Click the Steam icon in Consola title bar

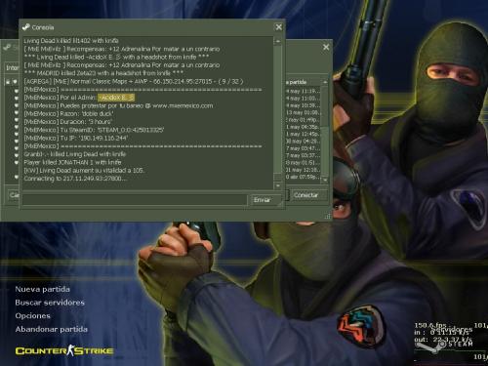click(x=26, y=27)
